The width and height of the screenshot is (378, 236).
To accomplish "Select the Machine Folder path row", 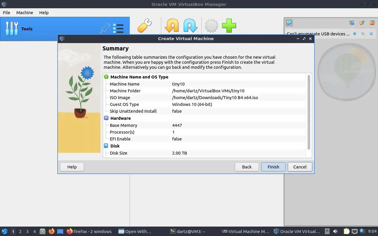I will 205,91.
